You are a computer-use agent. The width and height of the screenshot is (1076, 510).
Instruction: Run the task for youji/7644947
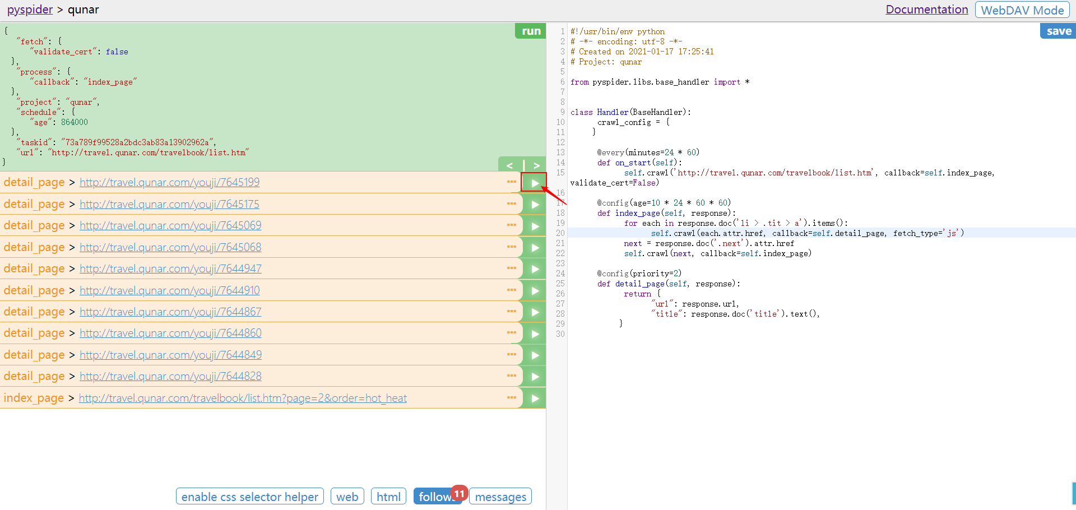pyautogui.click(x=534, y=269)
